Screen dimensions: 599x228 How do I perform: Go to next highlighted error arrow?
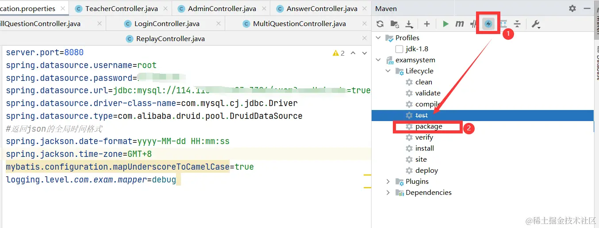coord(365,53)
